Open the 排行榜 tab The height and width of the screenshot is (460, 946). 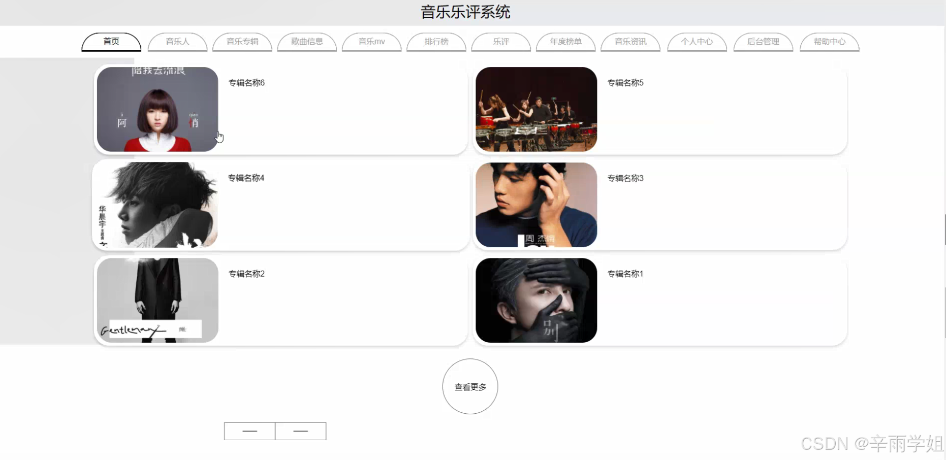click(436, 42)
